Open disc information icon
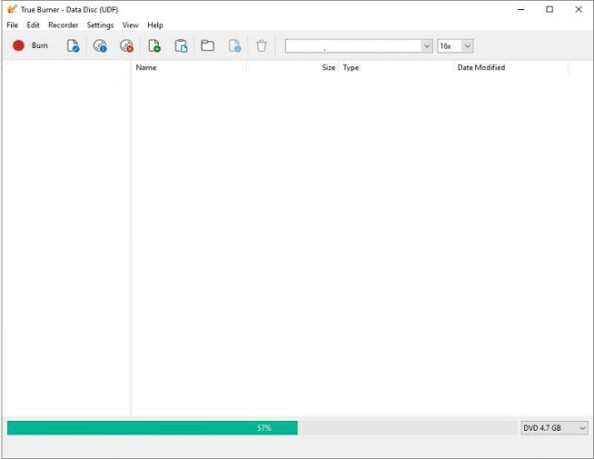Screen dimensions: 594x459 coord(100,45)
